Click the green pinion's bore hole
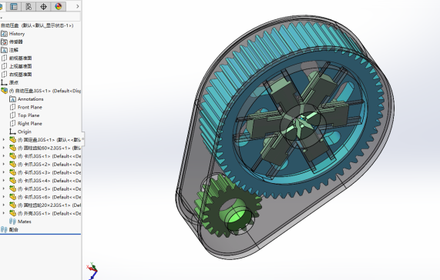The width and height of the screenshot is (440, 280). coord(236,215)
